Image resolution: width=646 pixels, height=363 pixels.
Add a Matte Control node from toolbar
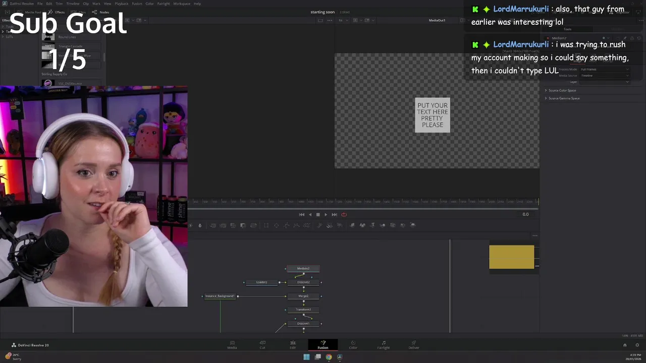(233, 225)
